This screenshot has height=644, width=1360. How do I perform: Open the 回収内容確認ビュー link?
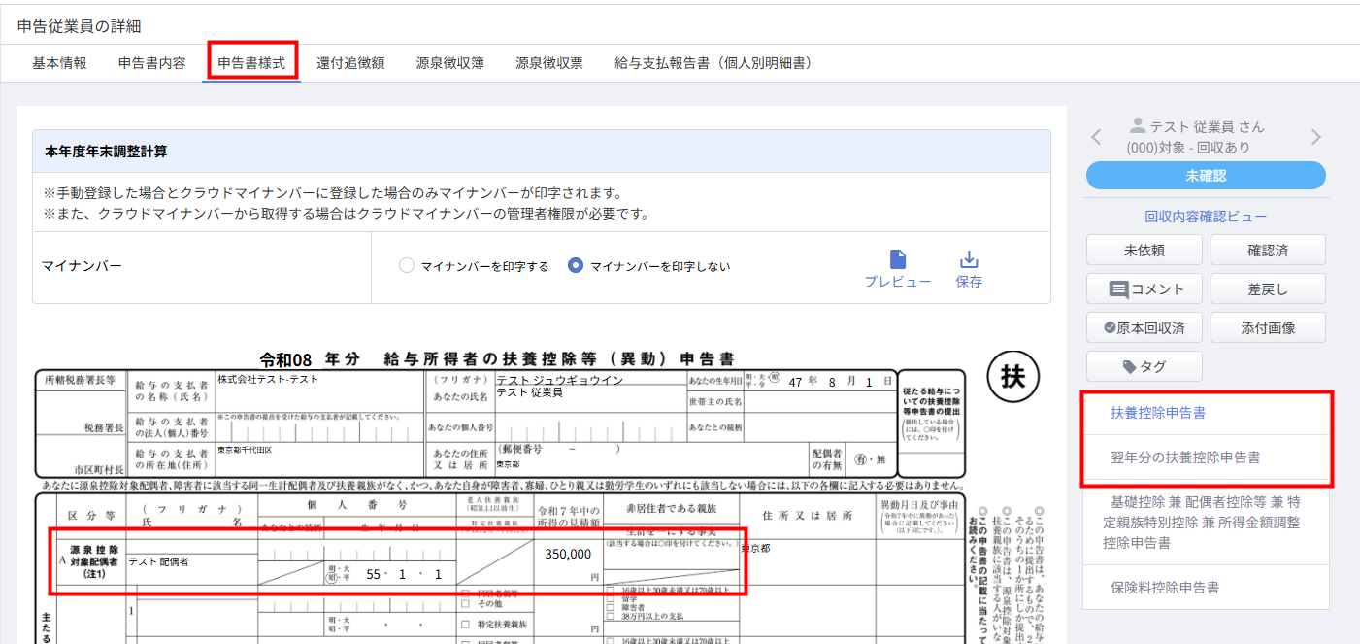(1206, 217)
